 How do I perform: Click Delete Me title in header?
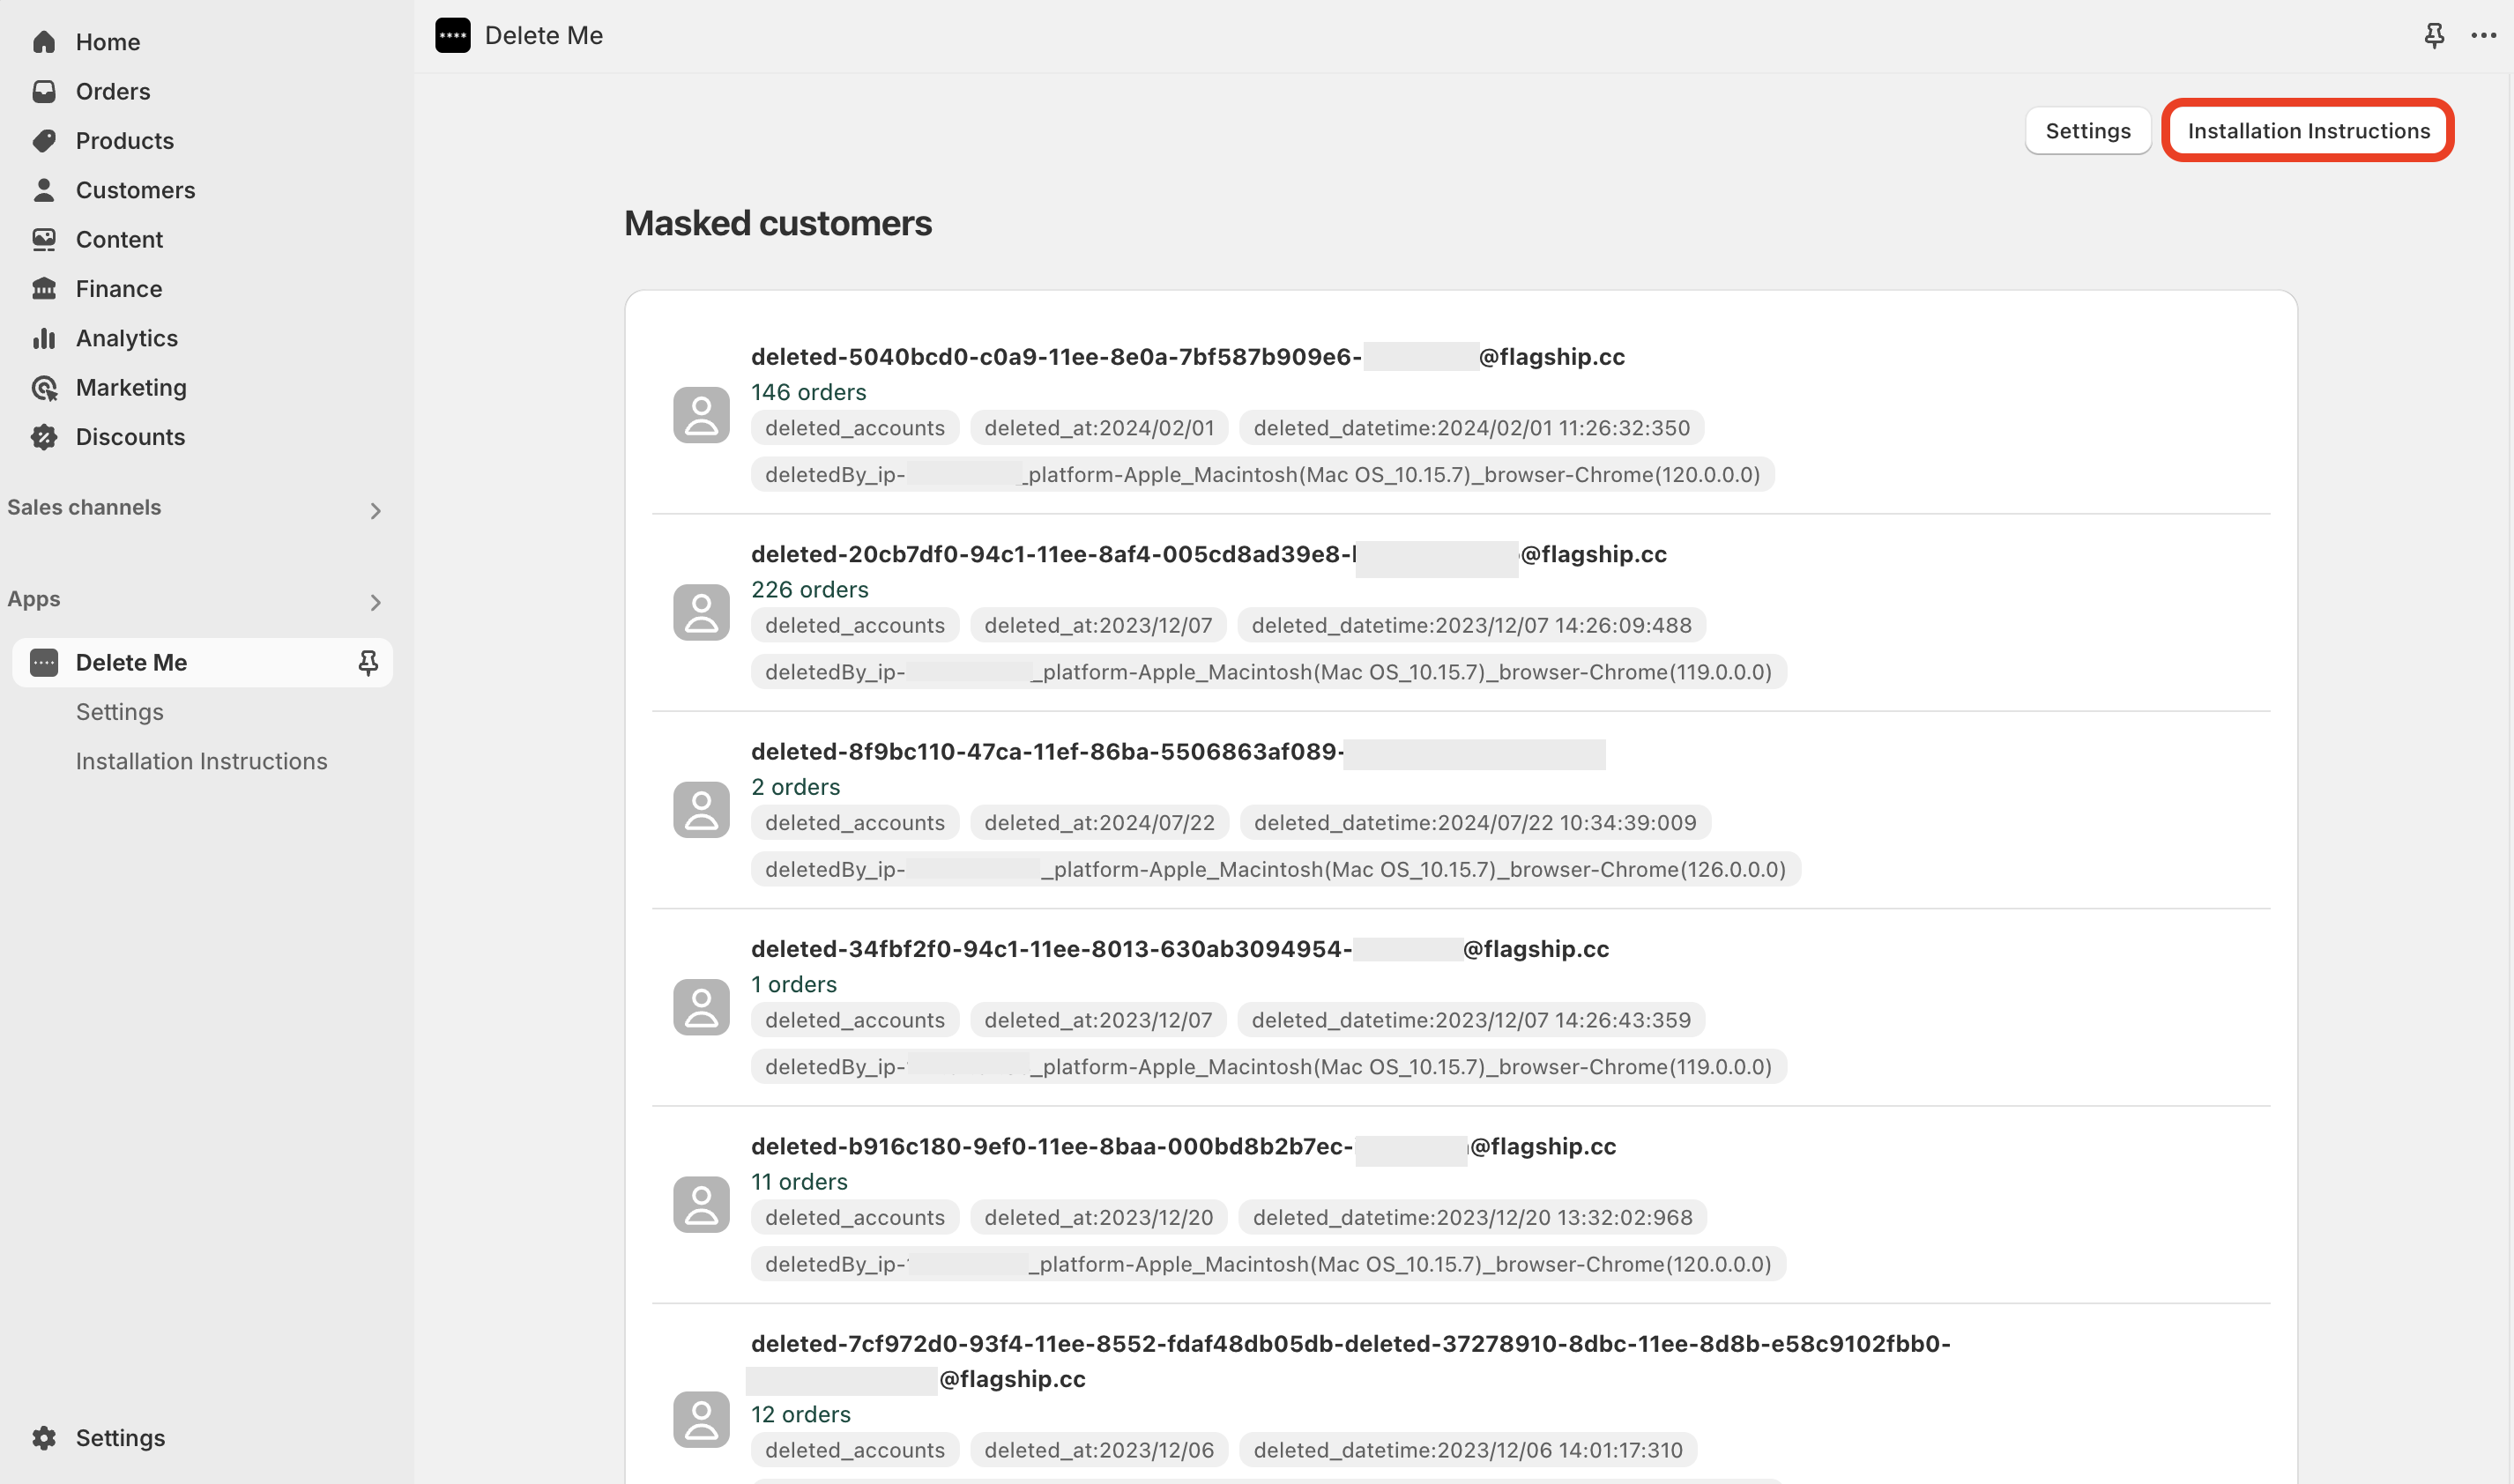(x=544, y=36)
